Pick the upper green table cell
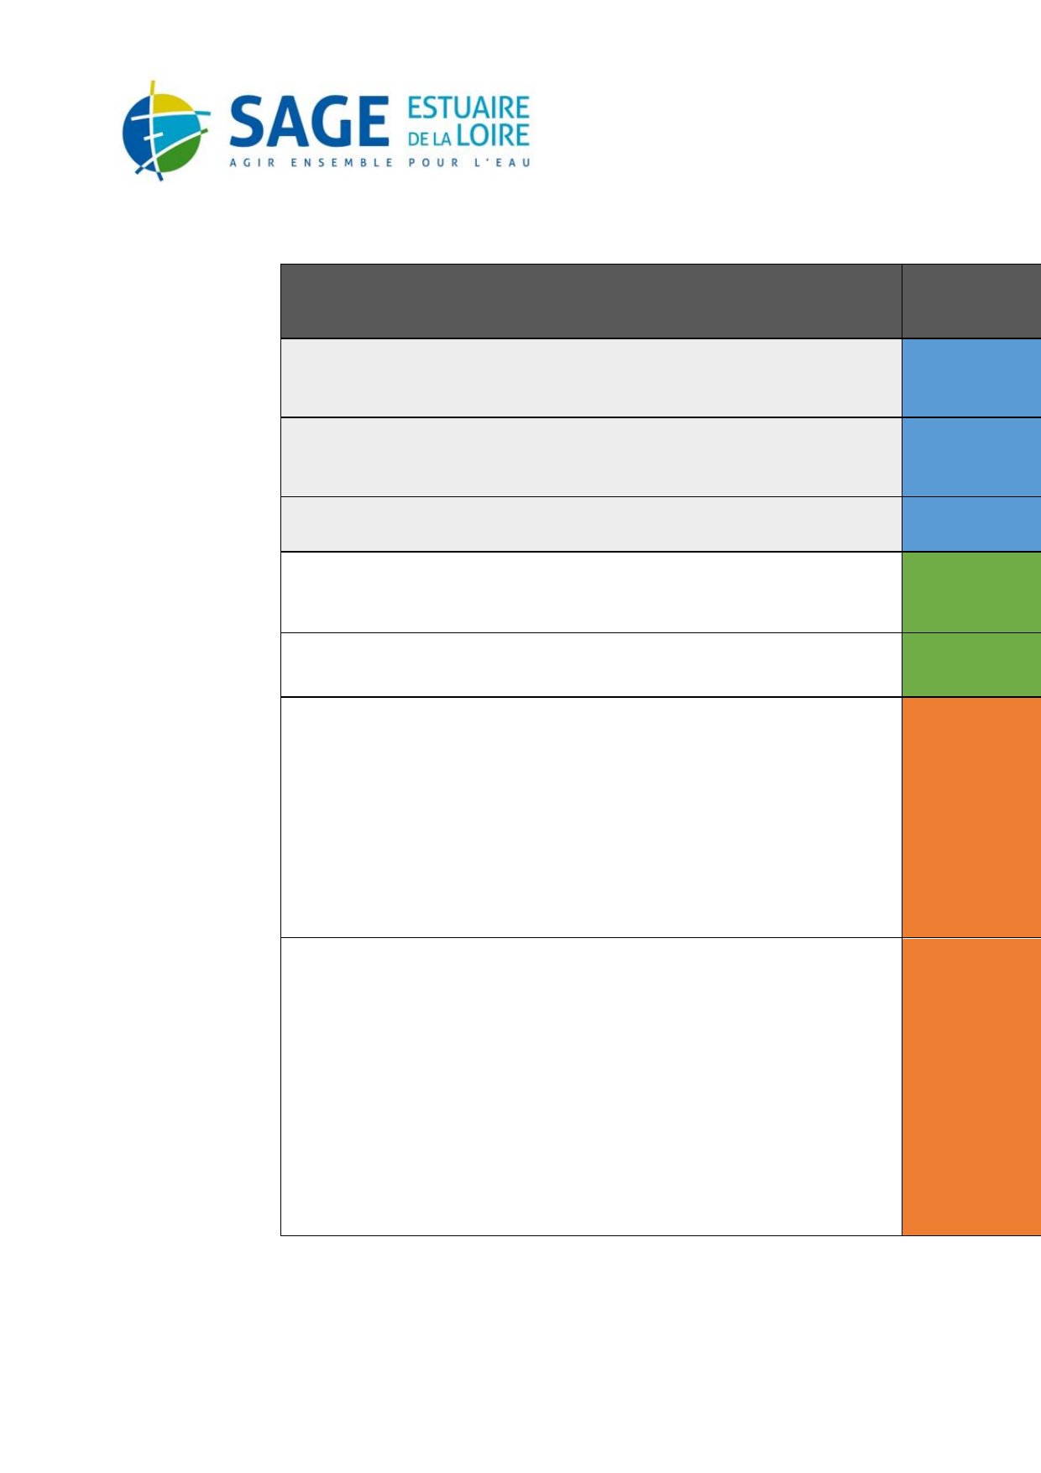 click(x=971, y=592)
